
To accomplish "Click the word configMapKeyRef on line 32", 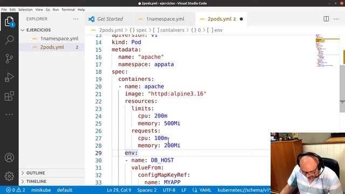I will pyautogui.click(x=162, y=175).
